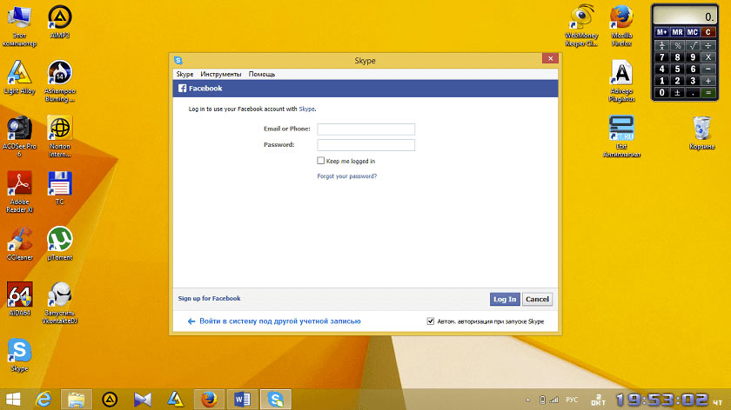Click the Skype taskbar button
The image size is (731, 410).
click(276, 400)
